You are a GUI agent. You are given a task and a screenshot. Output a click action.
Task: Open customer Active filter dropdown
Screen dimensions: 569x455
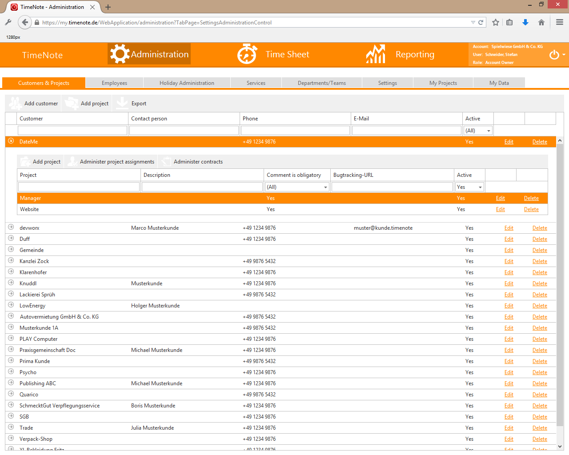pos(489,131)
